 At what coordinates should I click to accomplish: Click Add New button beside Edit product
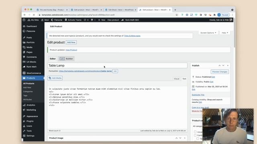click(71, 42)
